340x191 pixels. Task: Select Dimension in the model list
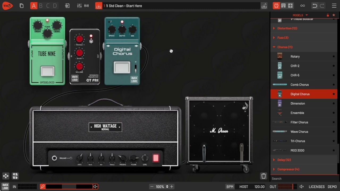pos(304,103)
